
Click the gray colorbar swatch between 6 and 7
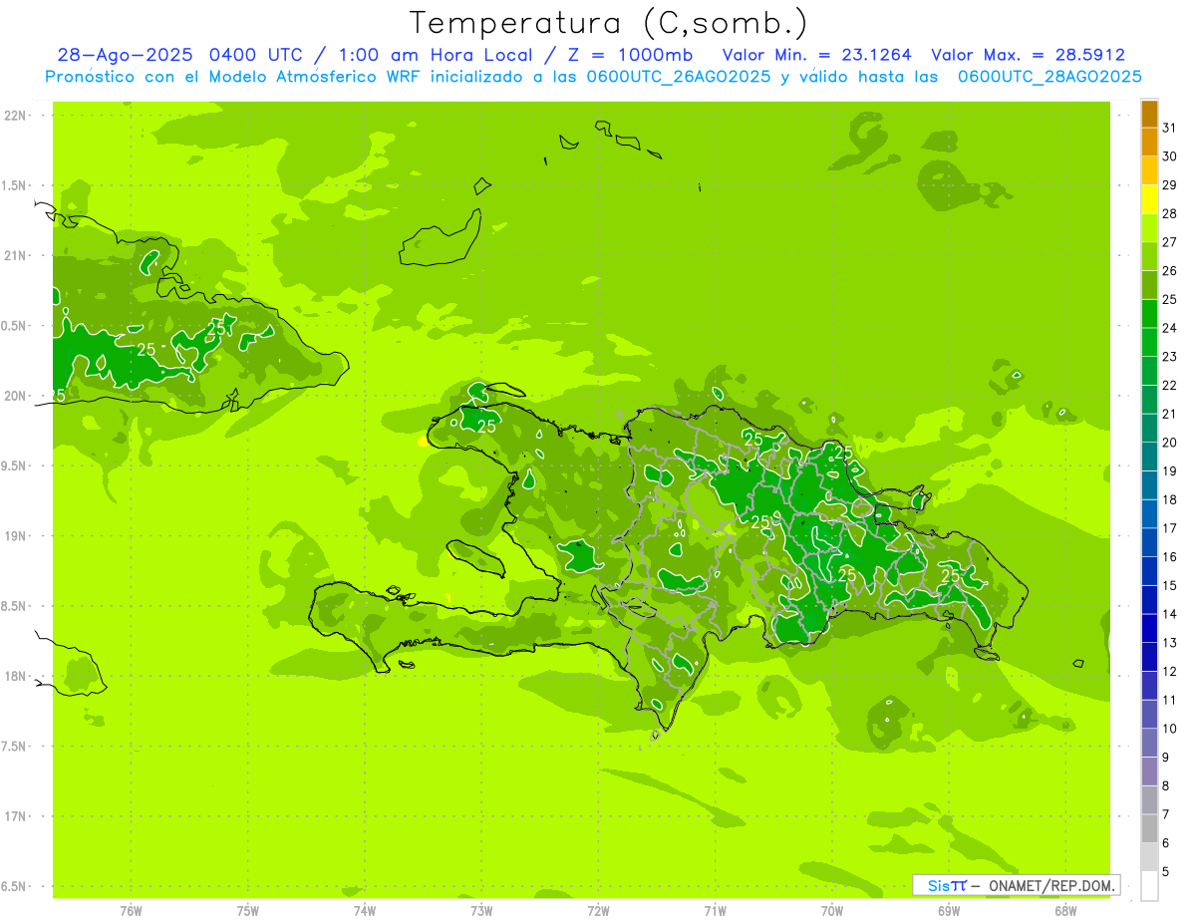pyautogui.click(x=1149, y=828)
